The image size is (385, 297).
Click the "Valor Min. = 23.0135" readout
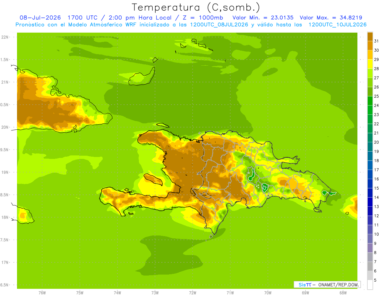[263, 18]
